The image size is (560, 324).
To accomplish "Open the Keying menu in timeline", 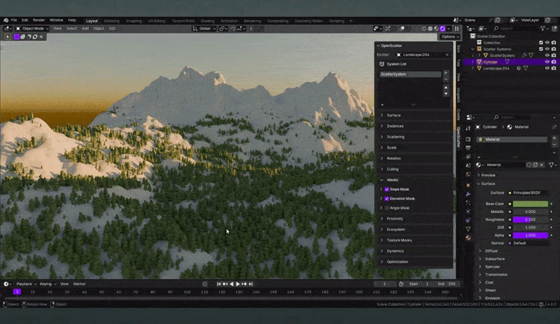I will pos(48,284).
